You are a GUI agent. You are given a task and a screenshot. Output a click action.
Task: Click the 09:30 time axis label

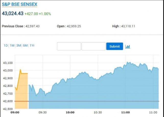[x=42, y=112]
